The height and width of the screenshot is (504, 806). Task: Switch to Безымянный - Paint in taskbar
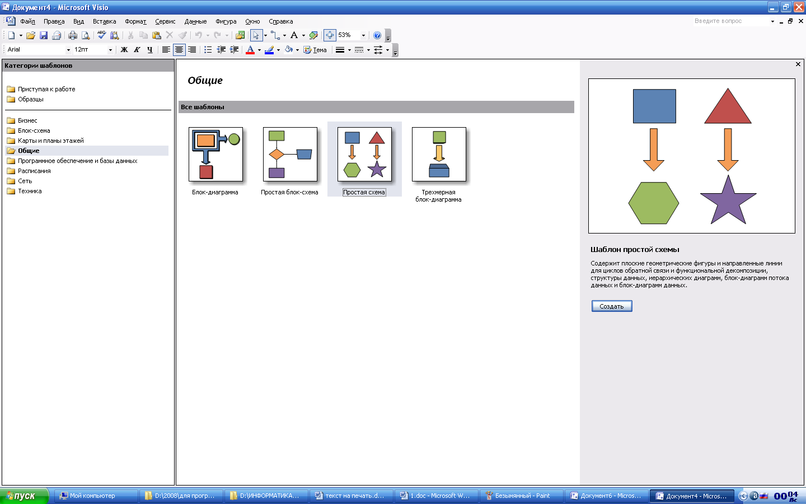tap(522, 496)
